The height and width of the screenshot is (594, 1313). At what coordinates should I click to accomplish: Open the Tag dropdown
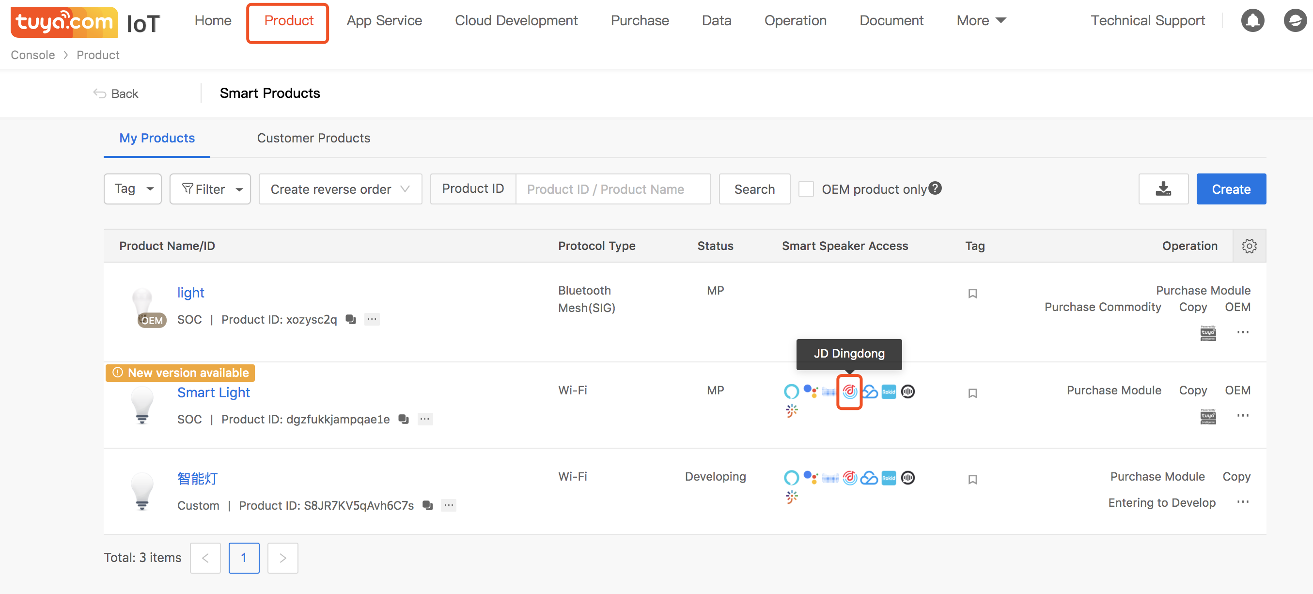133,189
